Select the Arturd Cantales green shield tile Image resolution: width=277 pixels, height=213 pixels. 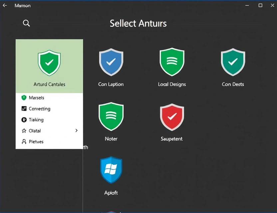click(49, 66)
